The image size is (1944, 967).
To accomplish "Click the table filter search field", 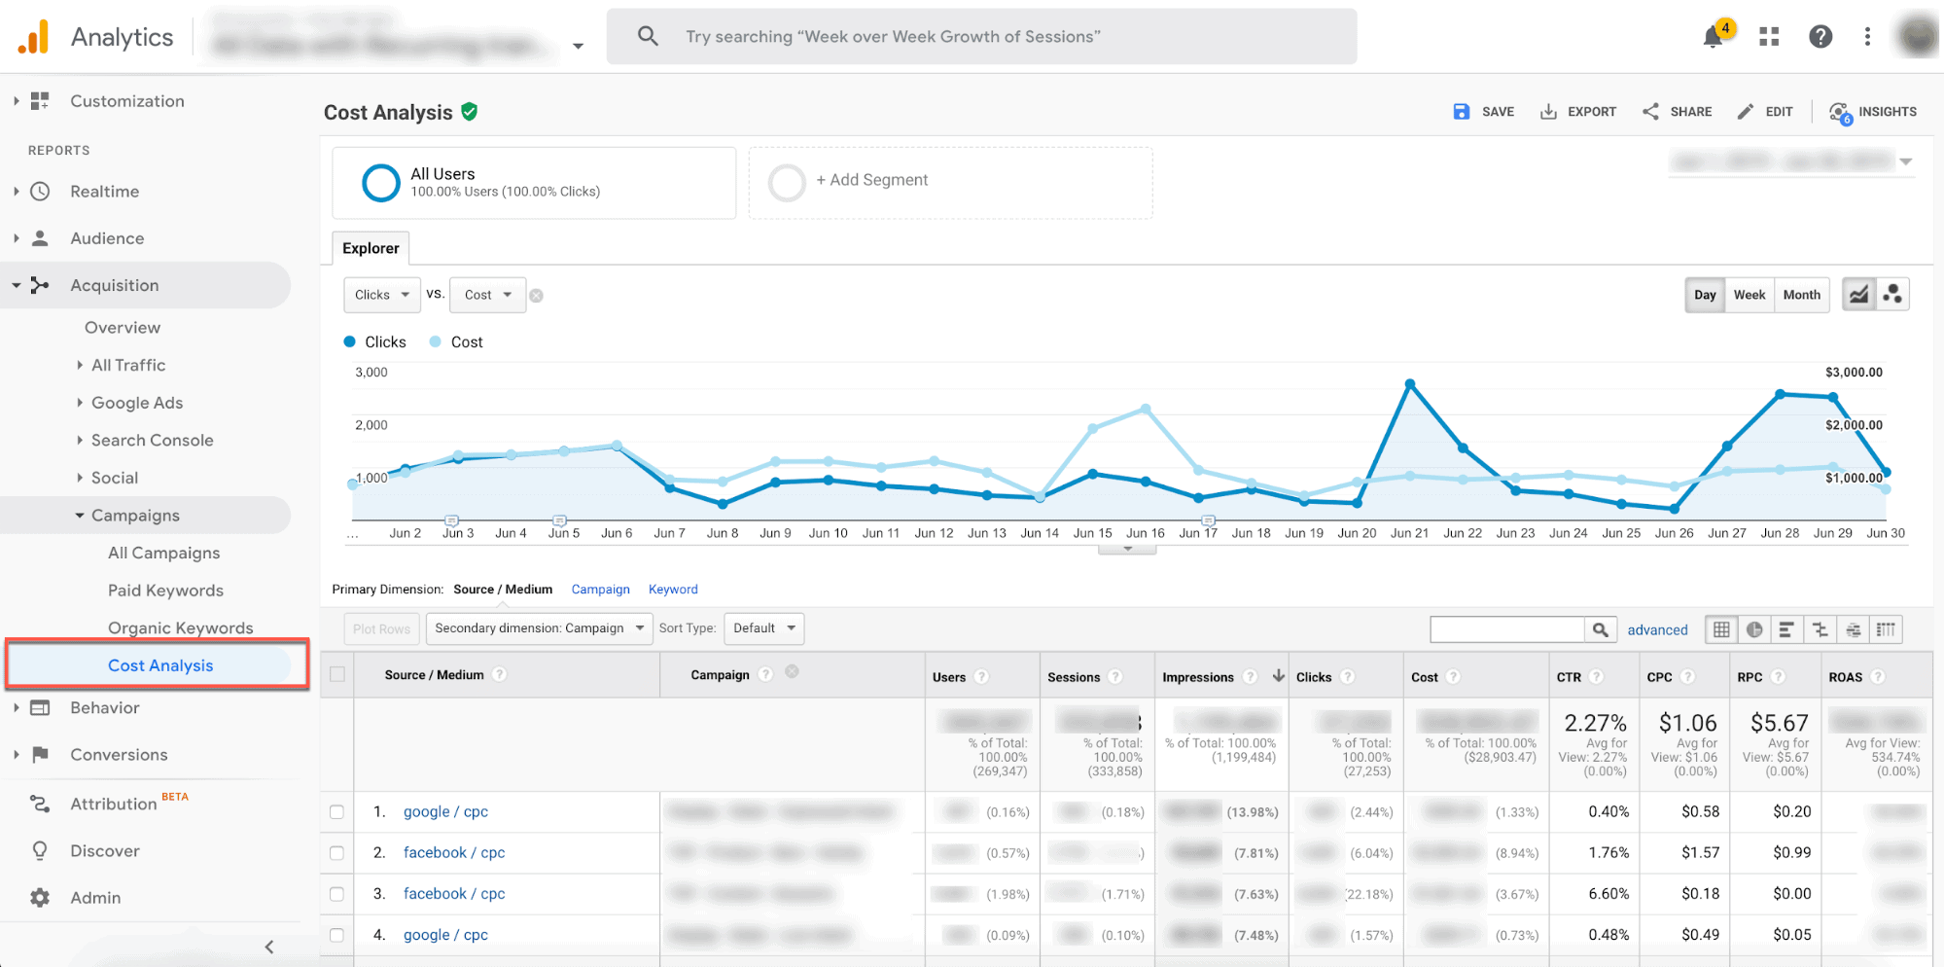I will coord(1506,629).
